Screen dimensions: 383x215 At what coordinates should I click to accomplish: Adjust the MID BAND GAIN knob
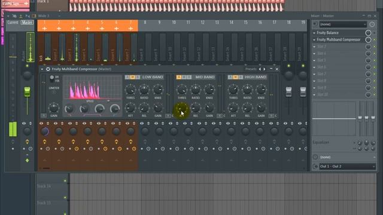coord(209,107)
